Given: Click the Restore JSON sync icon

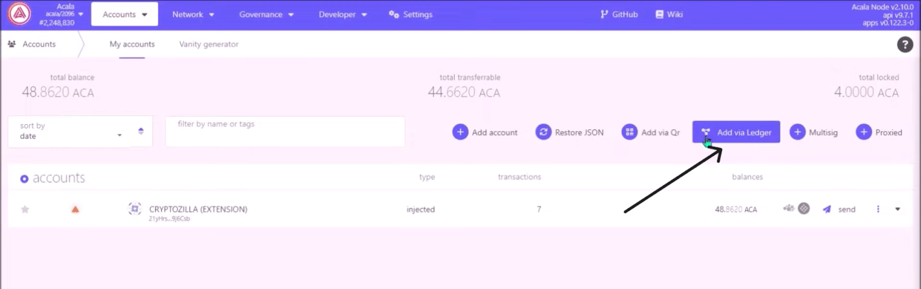Looking at the screenshot, I should pyautogui.click(x=543, y=132).
